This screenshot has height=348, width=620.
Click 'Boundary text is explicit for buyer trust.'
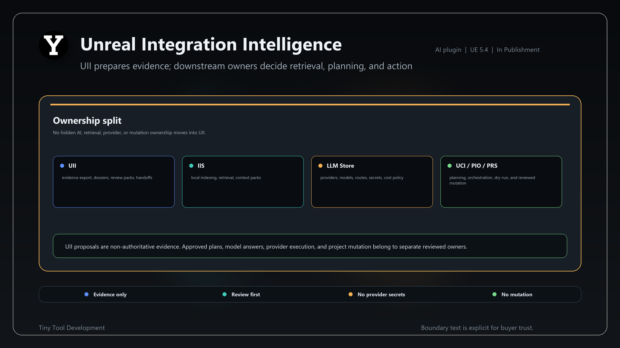[477, 328]
